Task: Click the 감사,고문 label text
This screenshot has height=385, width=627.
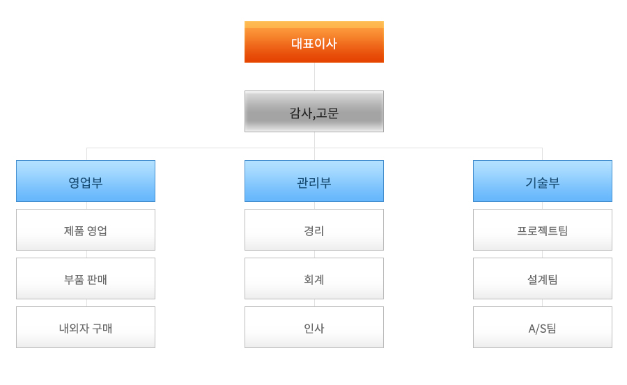Action: 314,113
